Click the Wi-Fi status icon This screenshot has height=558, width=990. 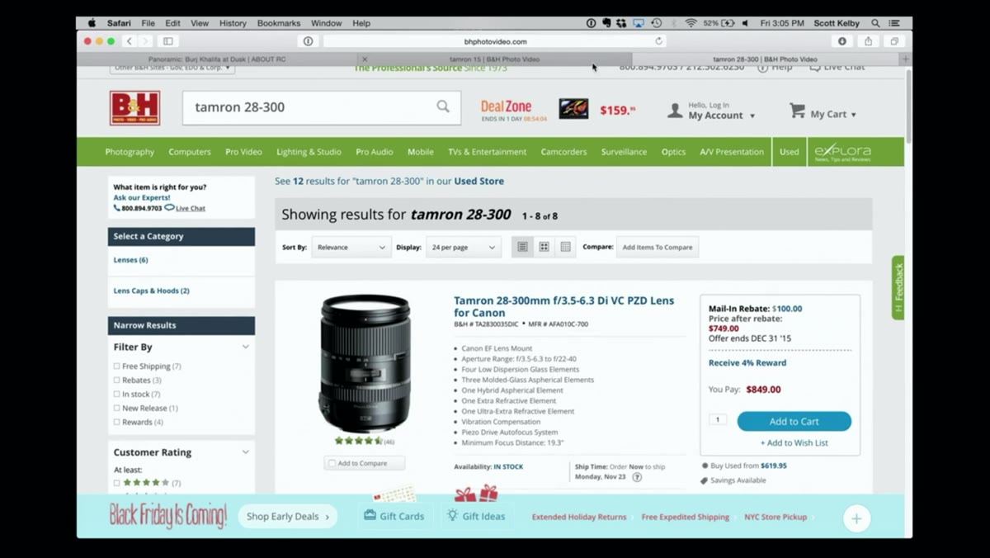click(x=691, y=23)
